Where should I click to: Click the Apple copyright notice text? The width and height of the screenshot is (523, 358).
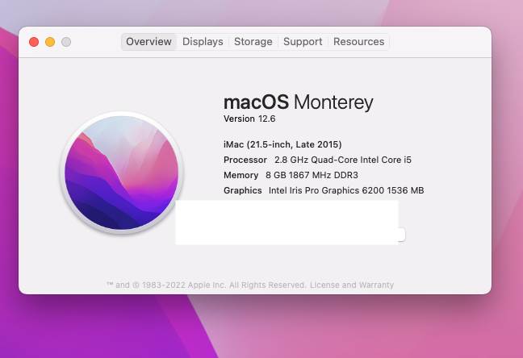[206, 285]
